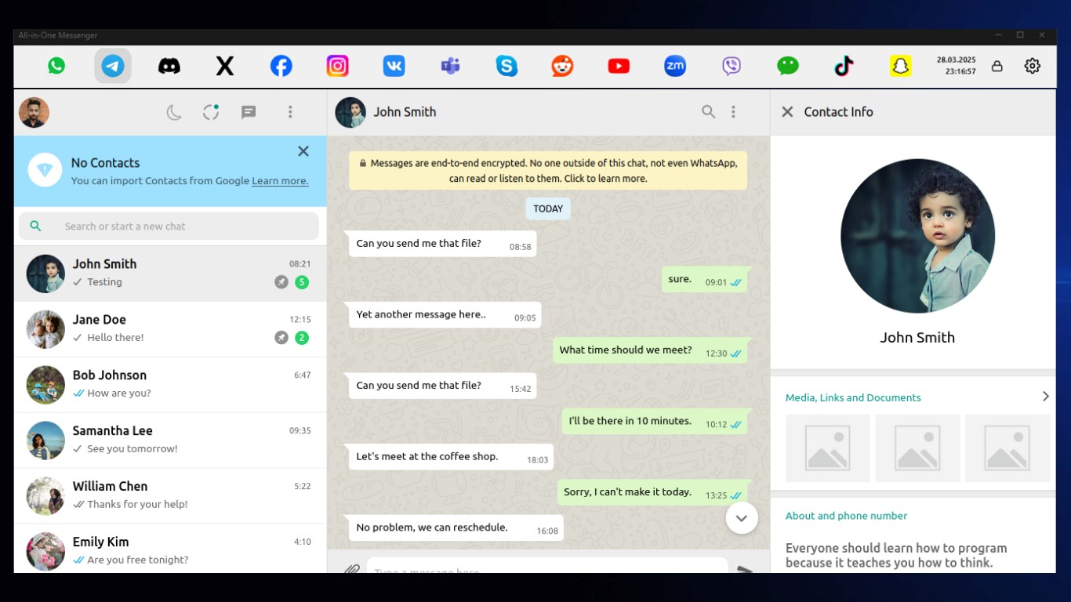Screen dimensions: 1071x602
Task: Expand Media, Links and Documents
Action: 1045,396
